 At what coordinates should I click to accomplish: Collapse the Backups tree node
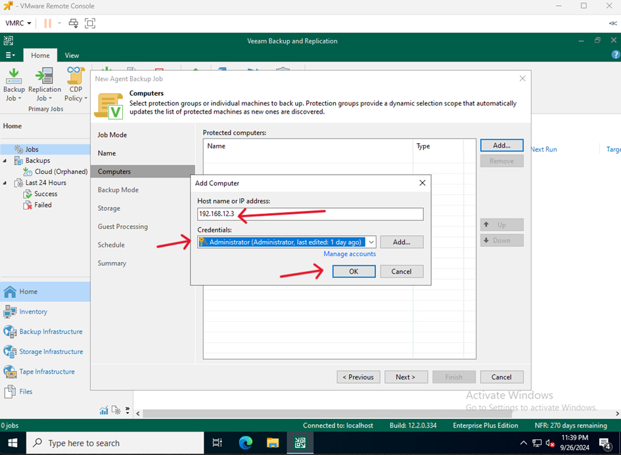click(6, 161)
